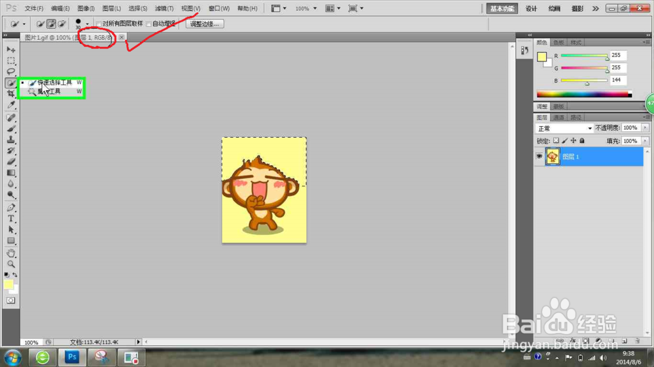This screenshot has width=654, height=367.
Task: Click the R channel slider
Action: [x=584, y=56]
